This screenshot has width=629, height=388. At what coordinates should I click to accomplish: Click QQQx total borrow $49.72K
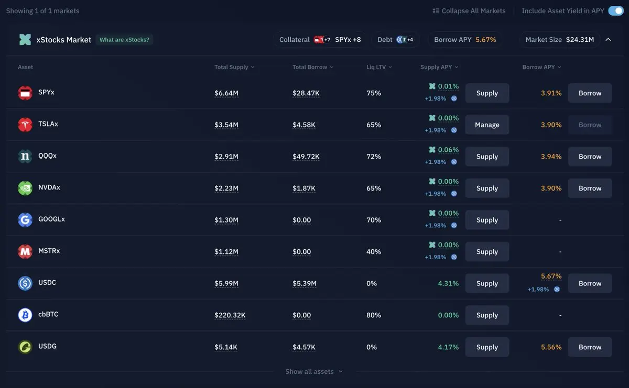click(306, 157)
